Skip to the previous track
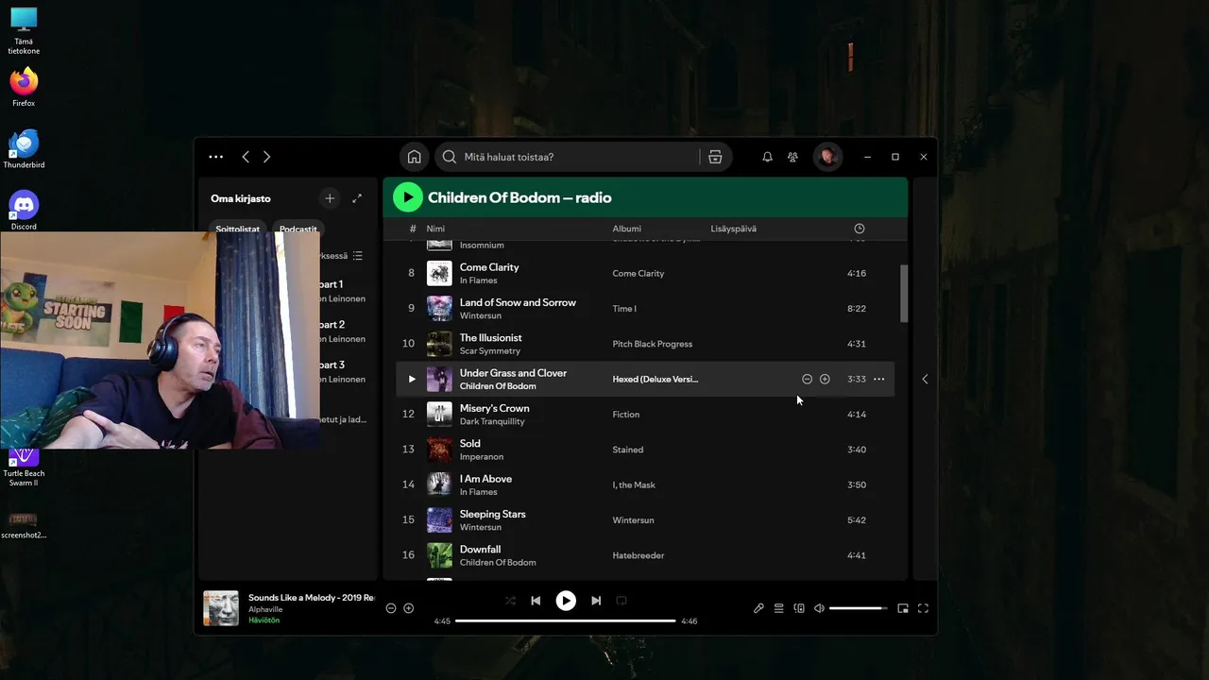The image size is (1209, 680). click(x=536, y=601)
